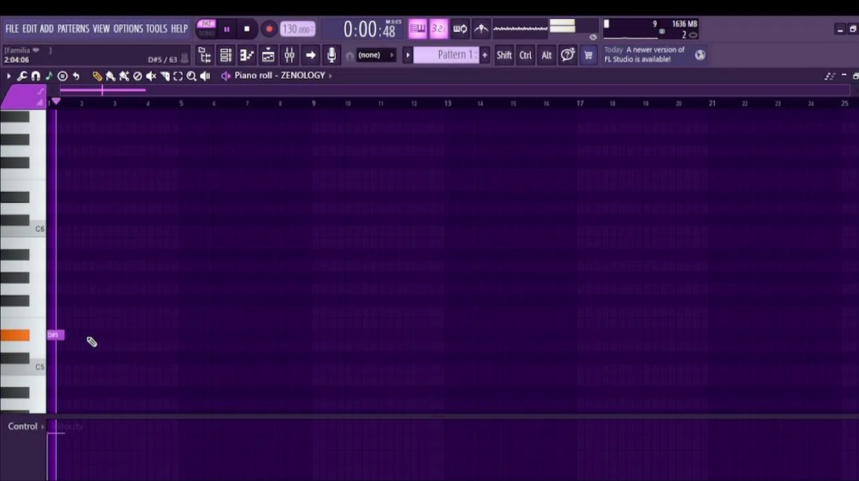The width and height of the screenshot is (859, 481).
Task: Toggle the piano roll snap magnet
Action: [x=35, y=76]
